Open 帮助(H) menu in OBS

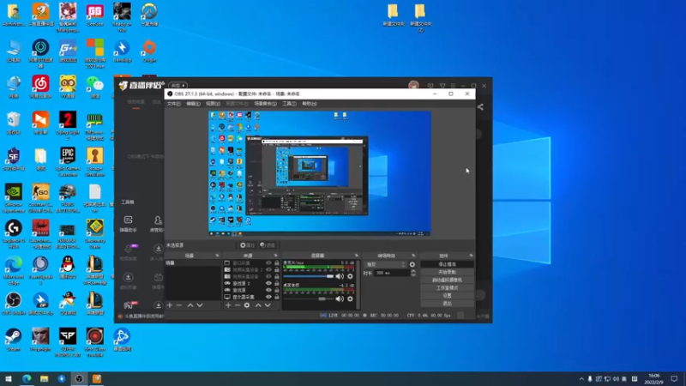pyautogui.click(x=310, y=104)
